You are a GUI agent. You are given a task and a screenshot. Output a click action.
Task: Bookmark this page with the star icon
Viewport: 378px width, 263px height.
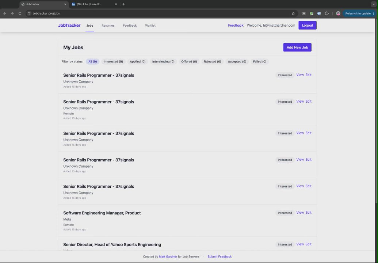coord(293,14)
